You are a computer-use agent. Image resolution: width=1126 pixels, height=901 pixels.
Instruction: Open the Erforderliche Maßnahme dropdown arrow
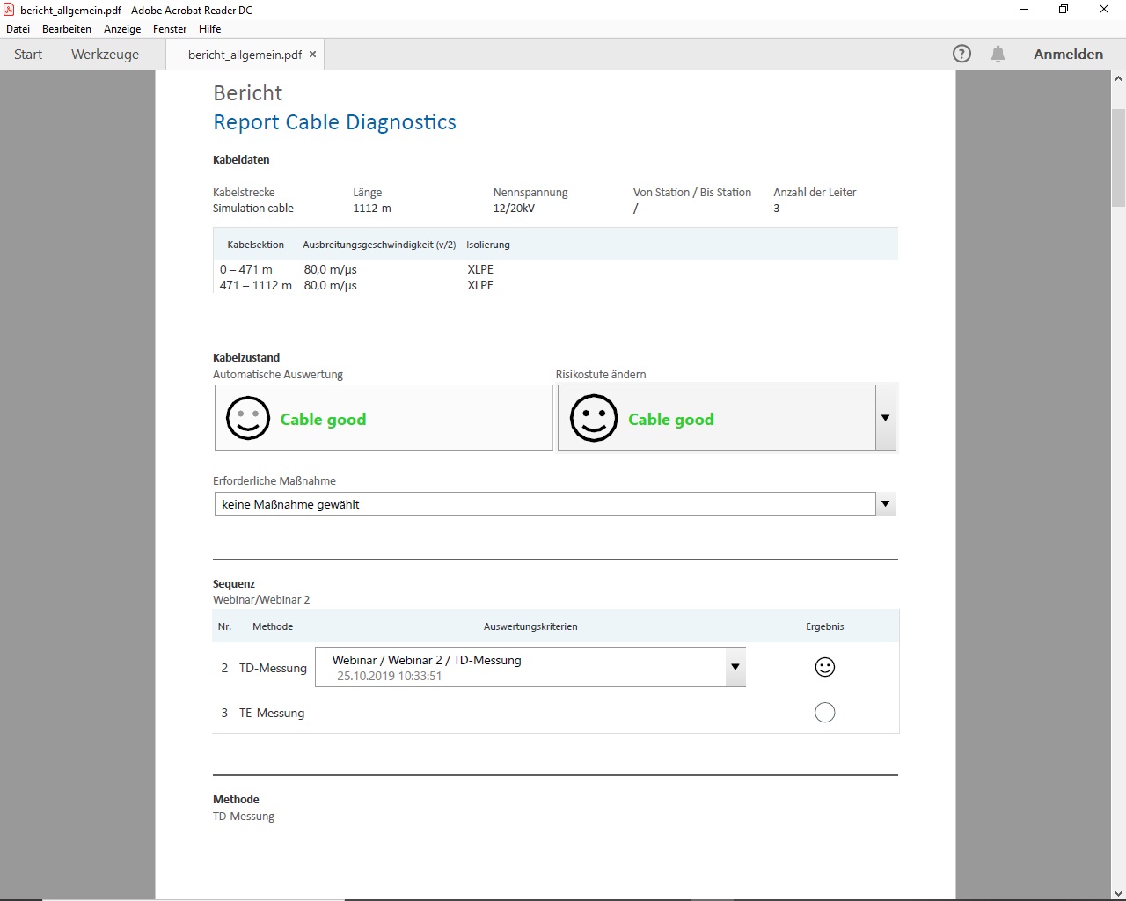885,504
